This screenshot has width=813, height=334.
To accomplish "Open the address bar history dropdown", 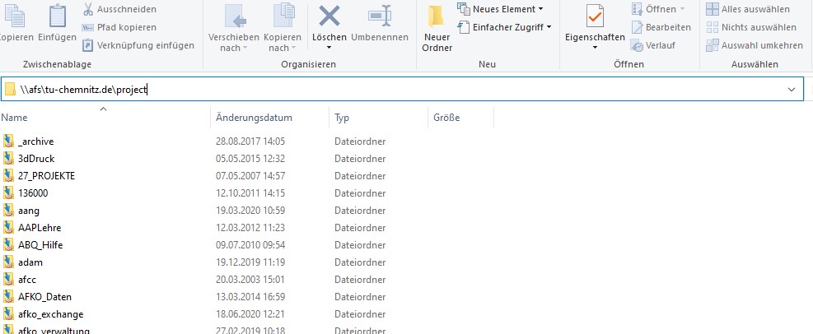I will 792,90.
